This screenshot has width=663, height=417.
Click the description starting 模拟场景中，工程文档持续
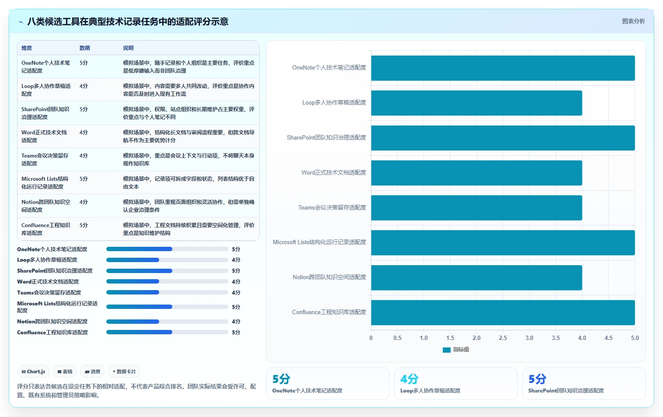(x=188, y=229)
